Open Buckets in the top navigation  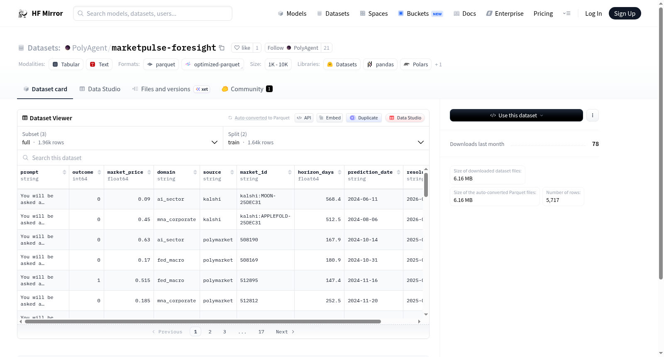(x=420, y=14)
